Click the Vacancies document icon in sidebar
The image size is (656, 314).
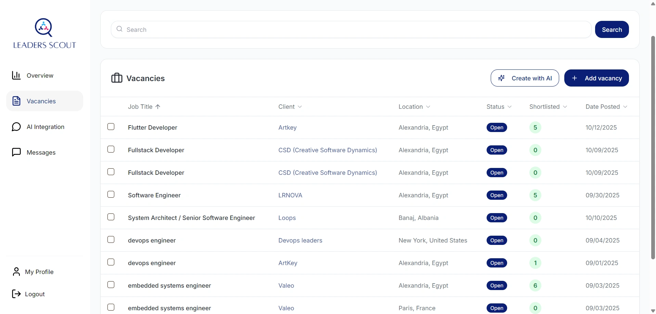(16, 101)
